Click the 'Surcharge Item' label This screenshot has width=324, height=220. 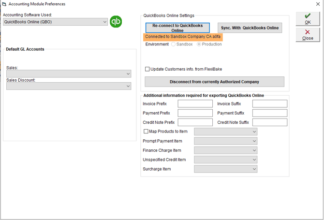point(157,169)
